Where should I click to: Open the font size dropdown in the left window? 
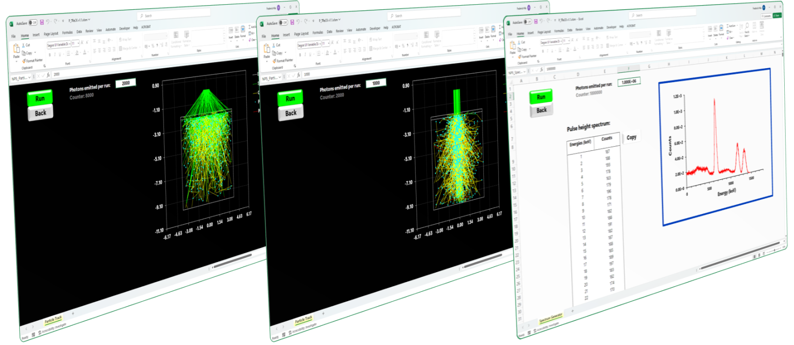pyautogui.click(x=78, y=43)
